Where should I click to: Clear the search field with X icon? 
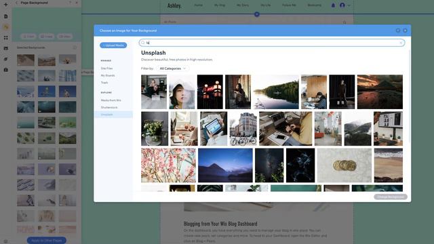(401, 43)
